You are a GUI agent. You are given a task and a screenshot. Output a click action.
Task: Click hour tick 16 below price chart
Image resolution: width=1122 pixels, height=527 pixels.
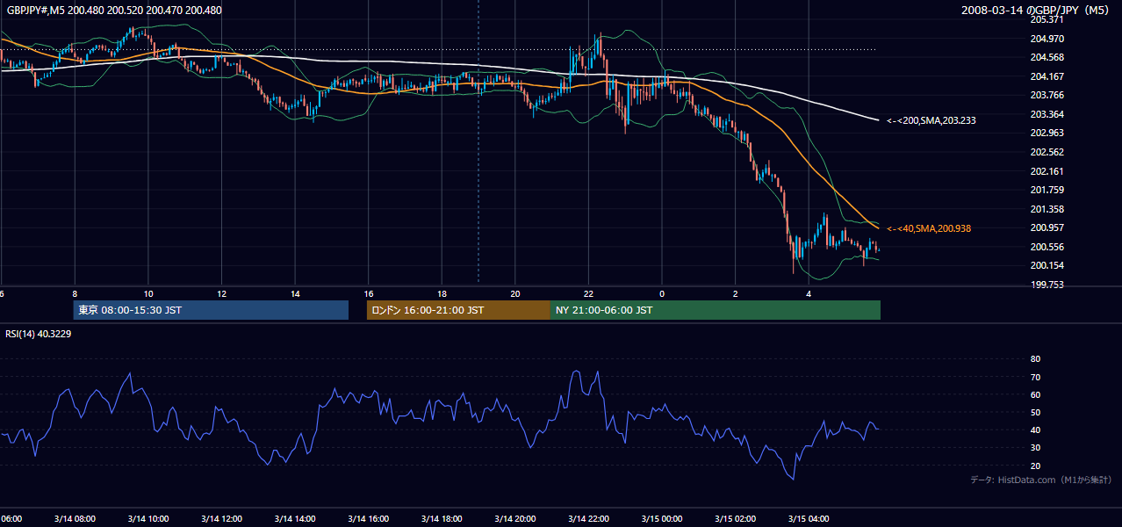coord(369,294)
